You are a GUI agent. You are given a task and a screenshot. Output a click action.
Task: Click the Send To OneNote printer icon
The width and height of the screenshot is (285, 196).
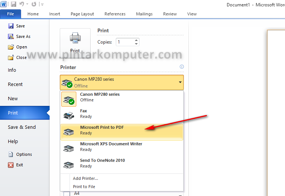click(x=68, y=165)
